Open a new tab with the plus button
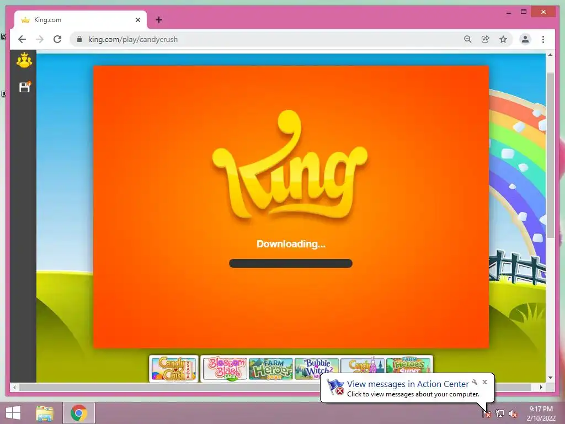565x424 pixels. click(x=159, y=20)
